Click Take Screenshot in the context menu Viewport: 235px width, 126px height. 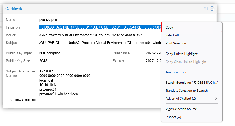[177, 72]
